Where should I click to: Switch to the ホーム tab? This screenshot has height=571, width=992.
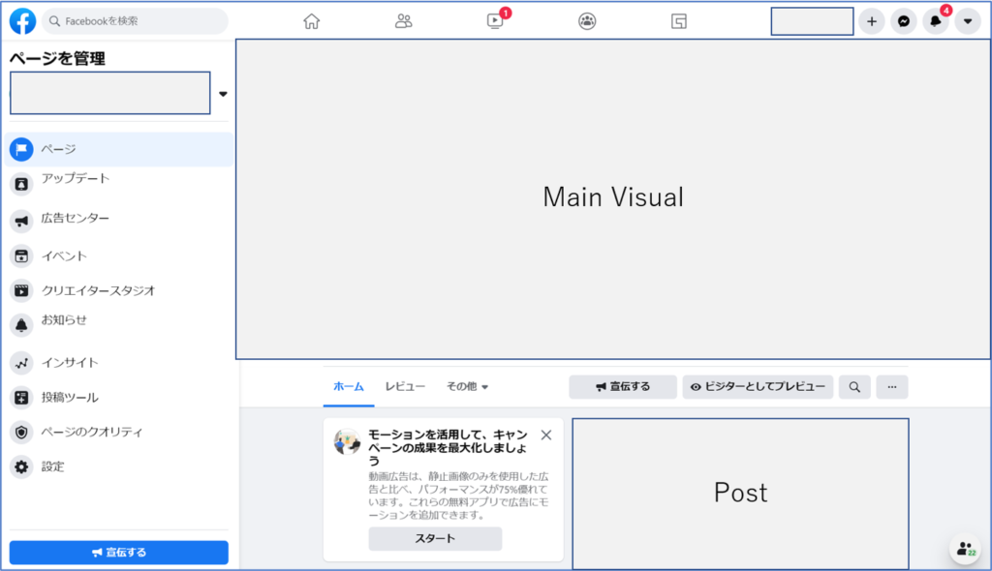[349, 386]
